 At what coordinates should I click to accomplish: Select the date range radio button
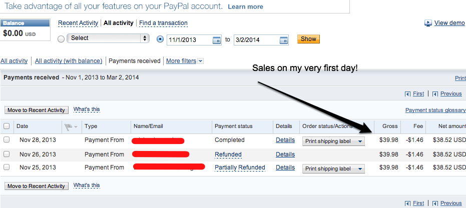[160, 39]
